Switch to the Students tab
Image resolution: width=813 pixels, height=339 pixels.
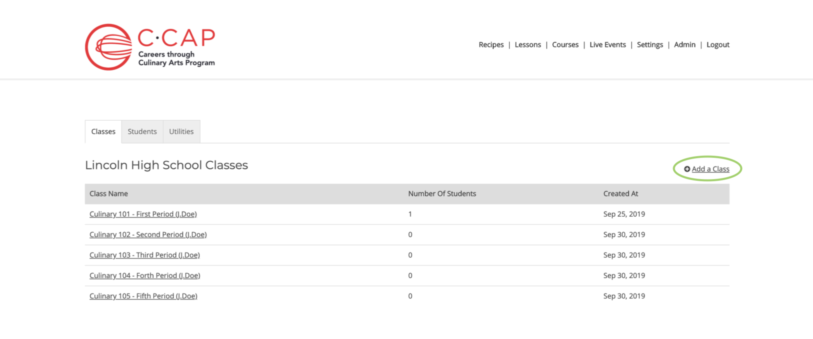tap(142, 132)
